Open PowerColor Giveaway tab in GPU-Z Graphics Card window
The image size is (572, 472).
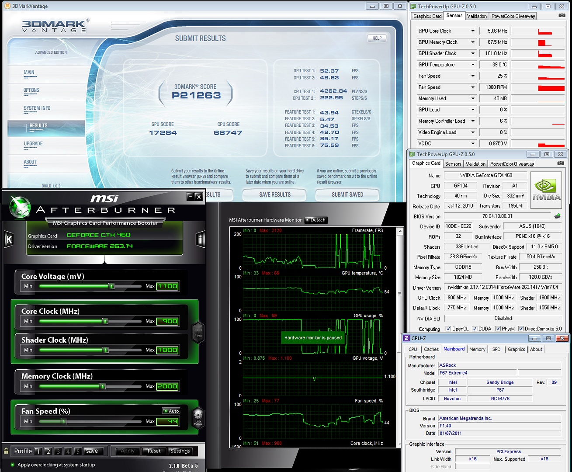coord(512,164)
